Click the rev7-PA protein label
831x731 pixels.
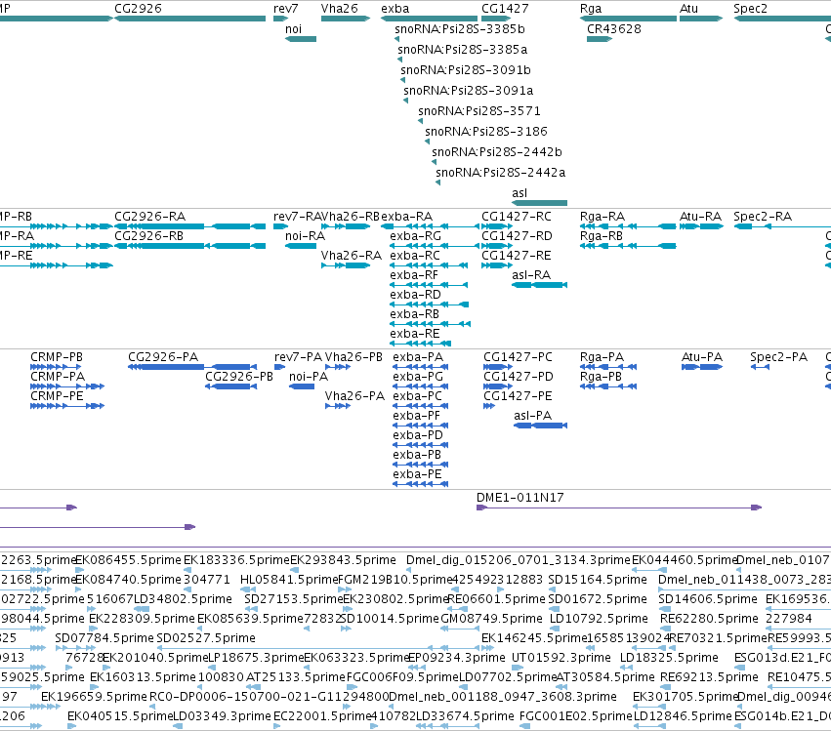298,357
